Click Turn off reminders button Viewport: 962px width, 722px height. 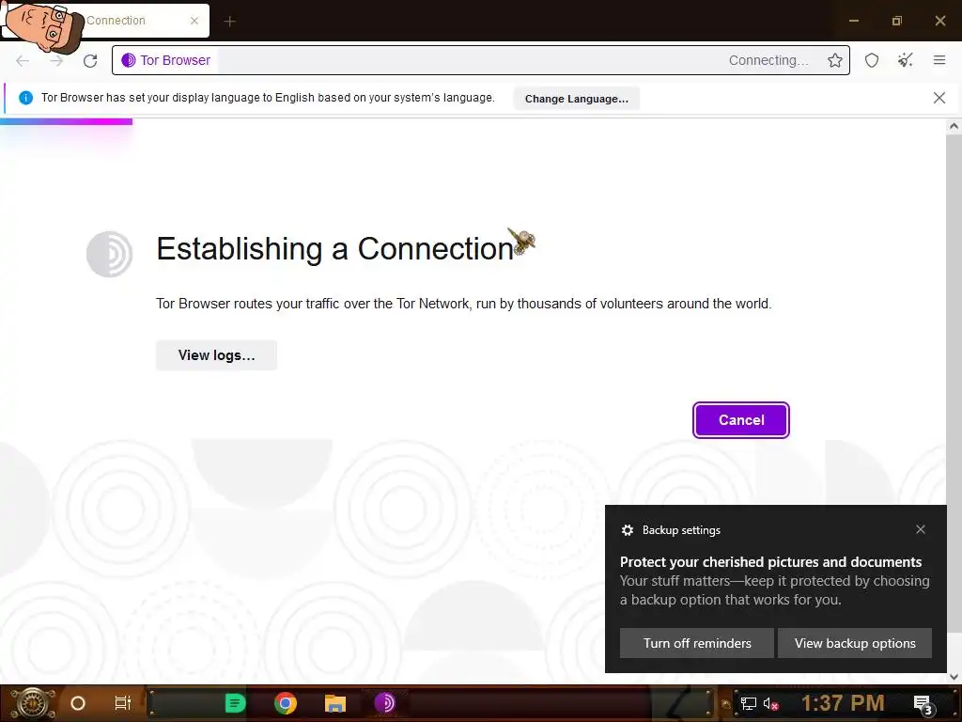coord(697,643)
